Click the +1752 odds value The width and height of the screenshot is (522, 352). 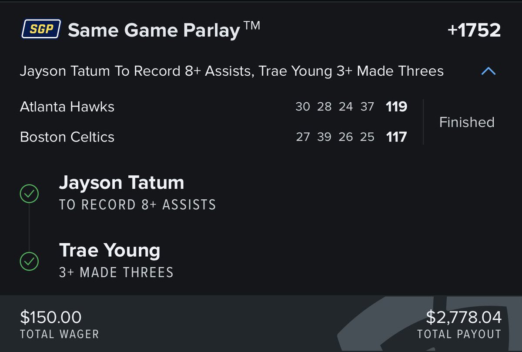(474, 30)
